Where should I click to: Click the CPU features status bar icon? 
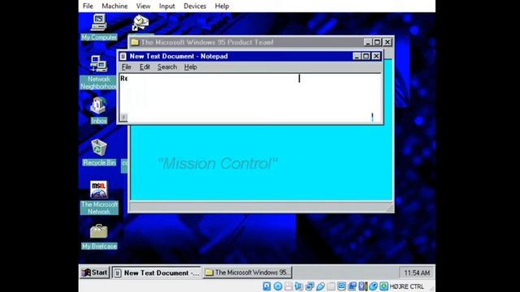362,286
